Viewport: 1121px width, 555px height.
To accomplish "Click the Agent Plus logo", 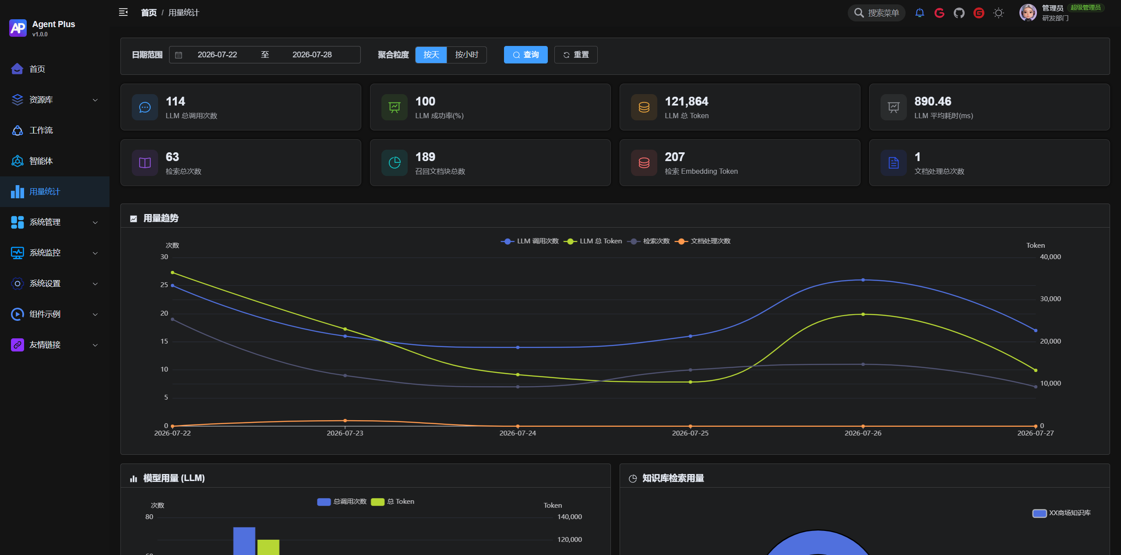I will (x=18, y=28).
